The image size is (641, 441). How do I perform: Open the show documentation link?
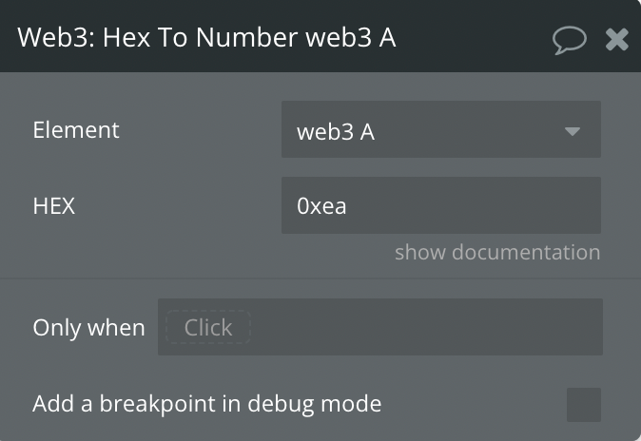coord(497,252)
